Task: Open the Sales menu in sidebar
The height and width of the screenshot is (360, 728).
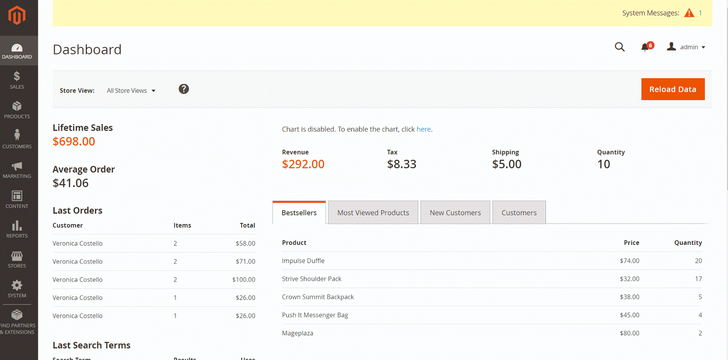Action: point(17,80)
